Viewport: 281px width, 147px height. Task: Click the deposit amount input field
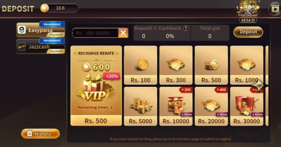pyautogui.click(x=95, y=33)
